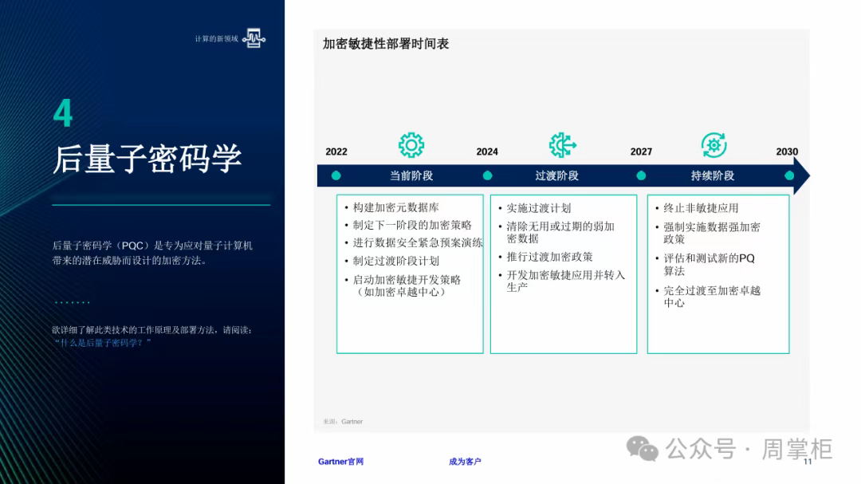Viewport: 861px width, 484px height.
Task: Click the 加密敏捷性部署时间表 chart title
Action: point(386,44)
